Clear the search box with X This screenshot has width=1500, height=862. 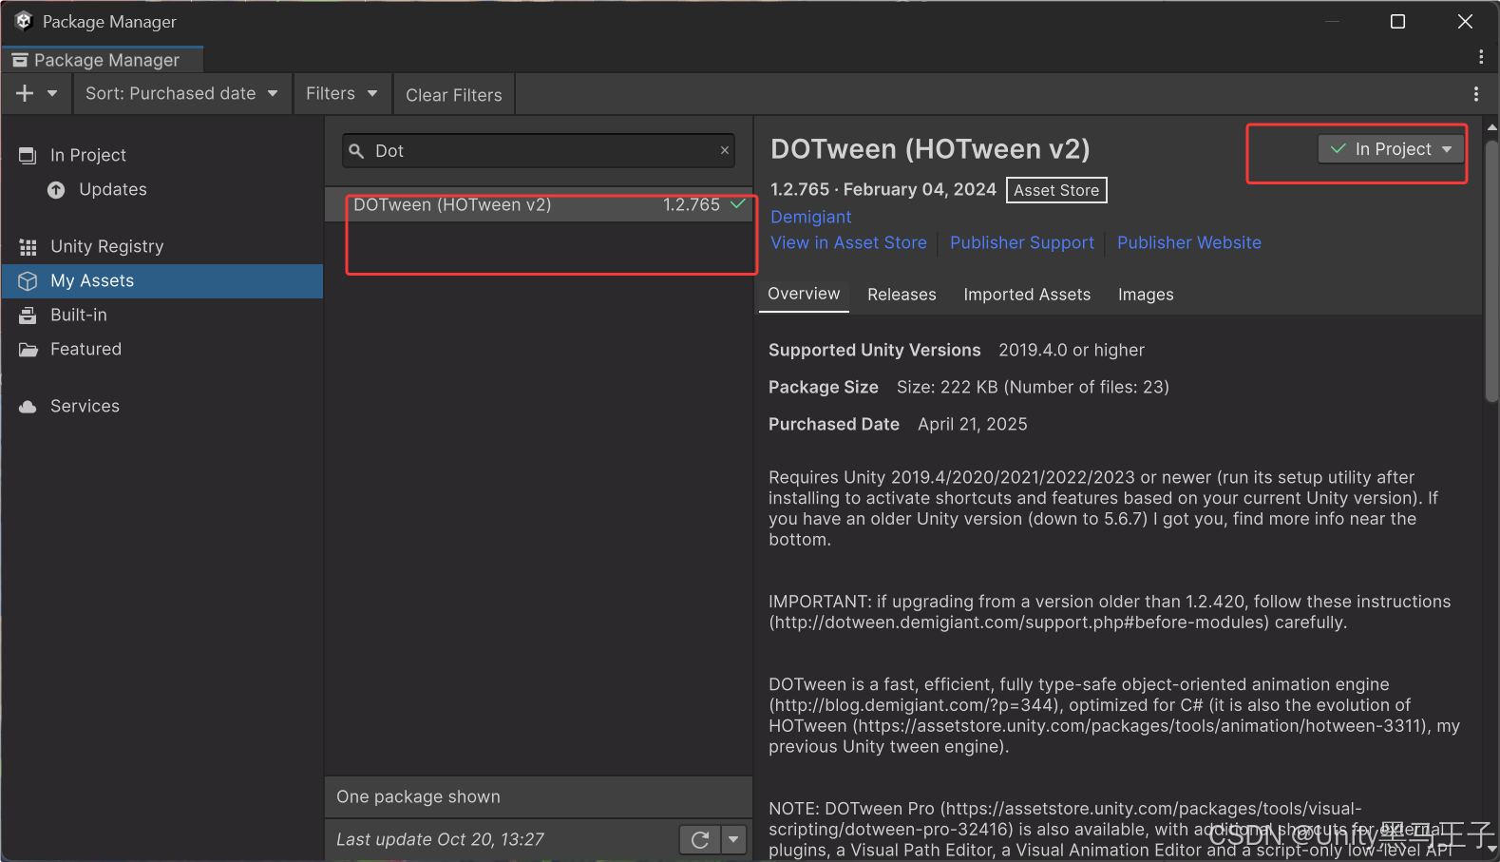coord(725,150)
